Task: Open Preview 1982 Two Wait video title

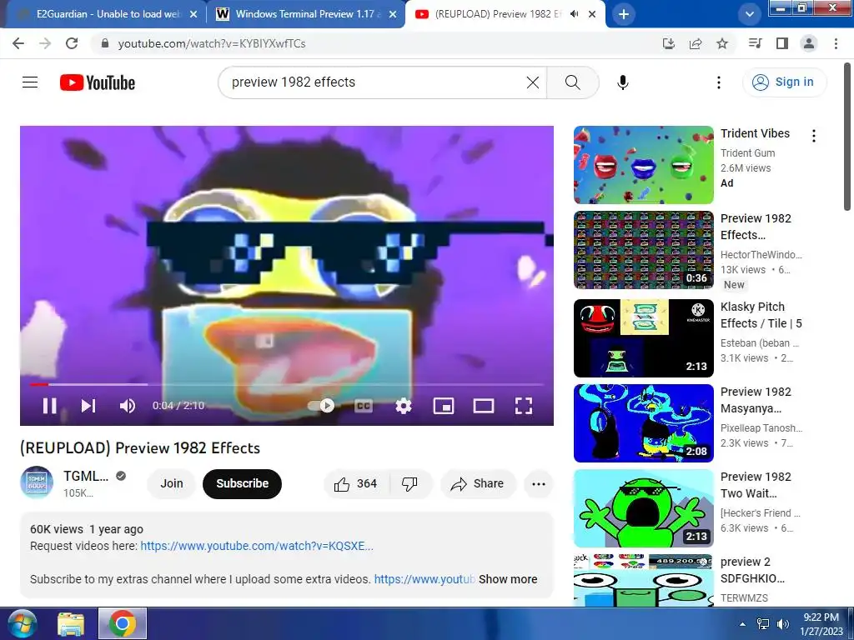Action: tap(756, 485)
